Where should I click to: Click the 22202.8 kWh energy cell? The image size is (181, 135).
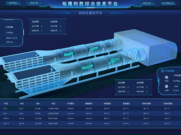(x=54, y=114)
